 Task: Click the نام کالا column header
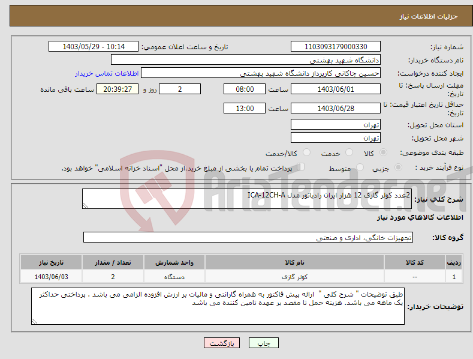[294, 262]
